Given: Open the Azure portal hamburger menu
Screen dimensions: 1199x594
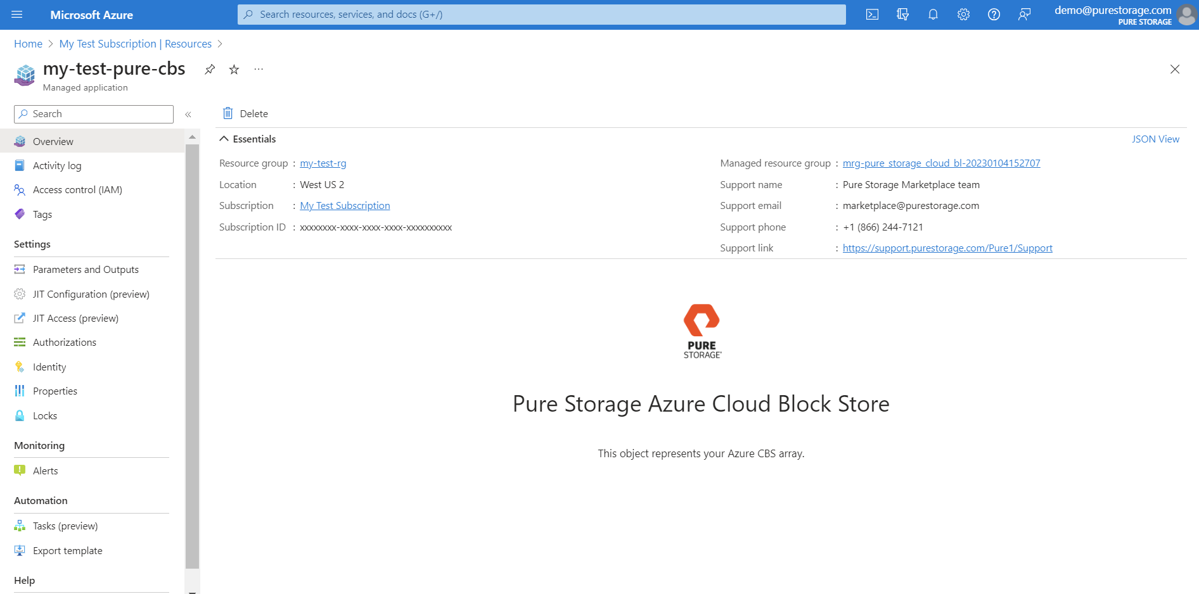Looking at the screenshot, I should 17,15.
